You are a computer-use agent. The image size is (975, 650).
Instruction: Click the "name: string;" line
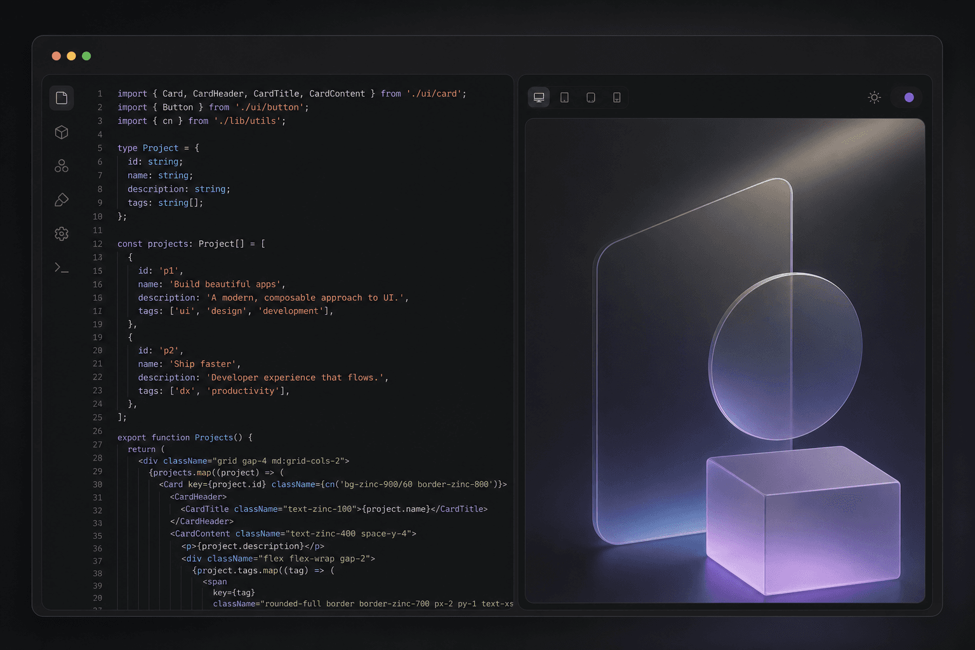pos(160,175)
